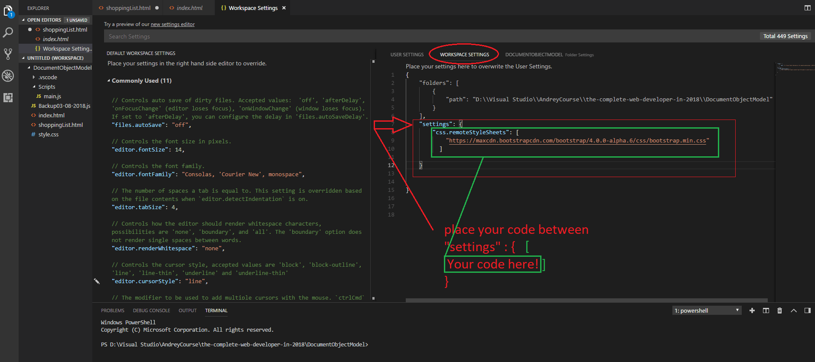Image resolution: width=815 pixels, height=362 pixels.
Task: Click the "path" line in workspace JSON
Action: pos(609,99)
